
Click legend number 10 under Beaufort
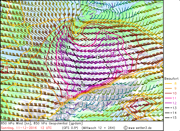[x=174, y=93]
